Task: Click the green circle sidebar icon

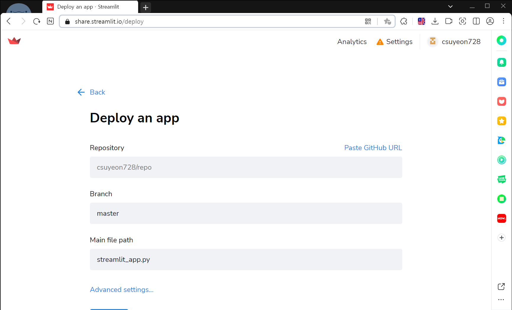Action: tap(501, 40)
